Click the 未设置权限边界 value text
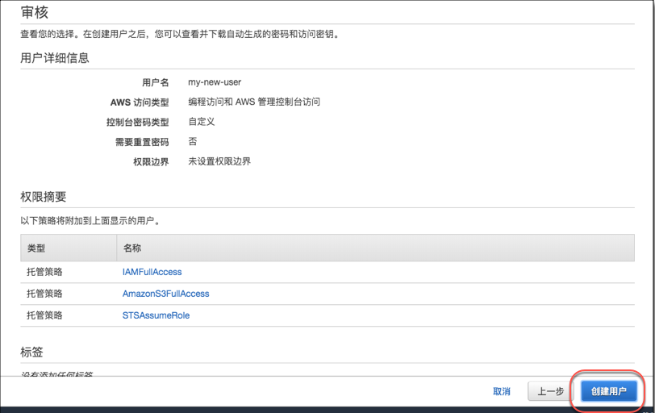655x413 pixels. tap(219, 161)
